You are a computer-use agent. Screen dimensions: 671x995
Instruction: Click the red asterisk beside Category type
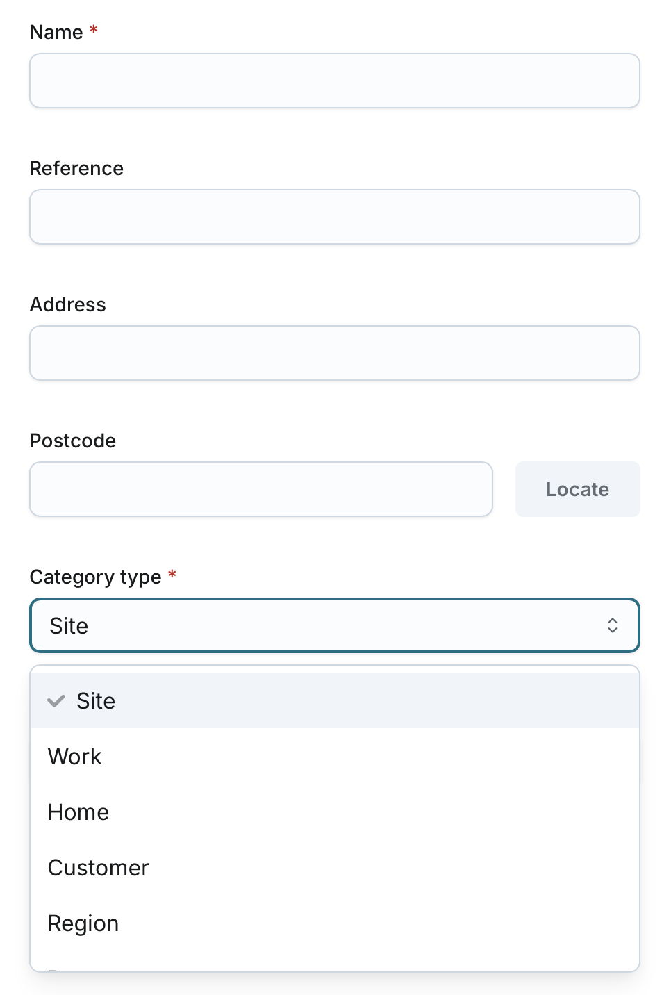tap(172, 575)
